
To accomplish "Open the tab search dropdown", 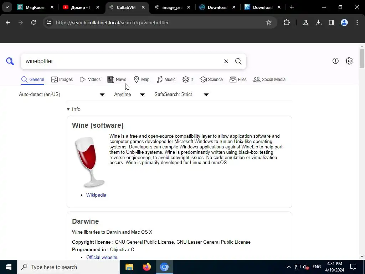I will [7, 7].
